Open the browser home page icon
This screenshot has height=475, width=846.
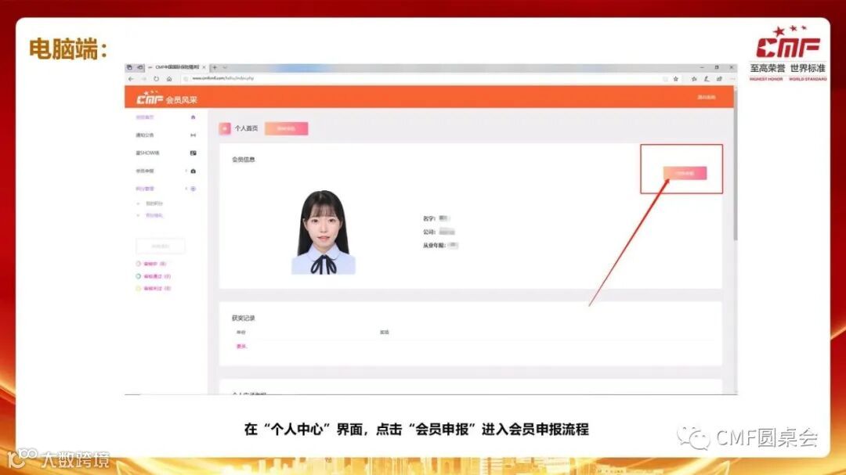click(169, 79)
